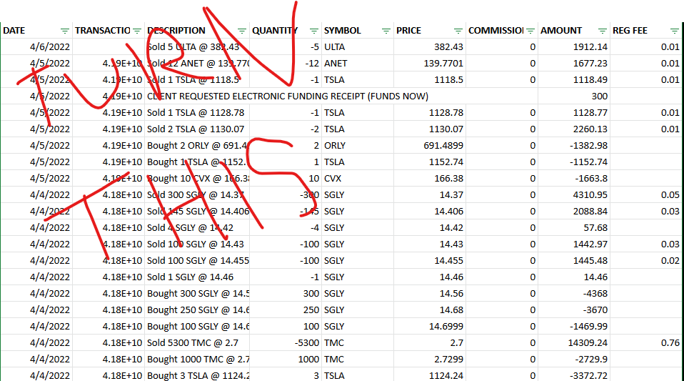Select the price cell 691.4899
Viewport: 684px width, 381px height.
[x=430, y=146]
